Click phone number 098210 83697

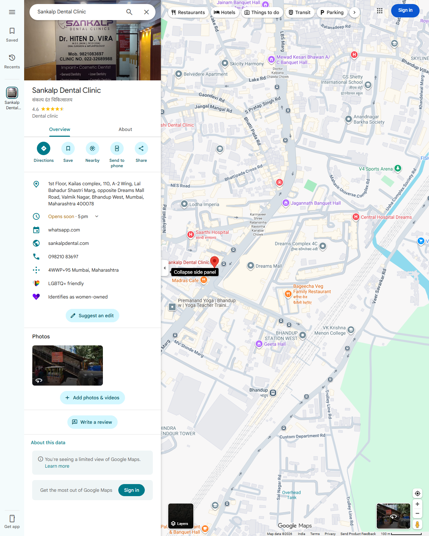tap(63, 257)
